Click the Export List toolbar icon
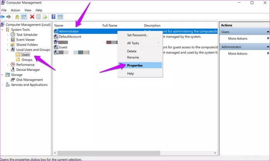This screenshot has height=161, width=270. (x=45, y=17)
